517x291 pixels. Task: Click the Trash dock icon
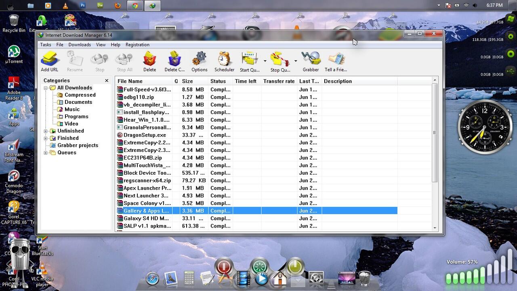[364, 278]
